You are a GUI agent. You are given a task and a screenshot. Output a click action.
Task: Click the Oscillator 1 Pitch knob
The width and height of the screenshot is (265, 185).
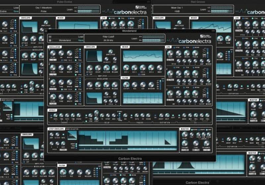pos(53,53)
